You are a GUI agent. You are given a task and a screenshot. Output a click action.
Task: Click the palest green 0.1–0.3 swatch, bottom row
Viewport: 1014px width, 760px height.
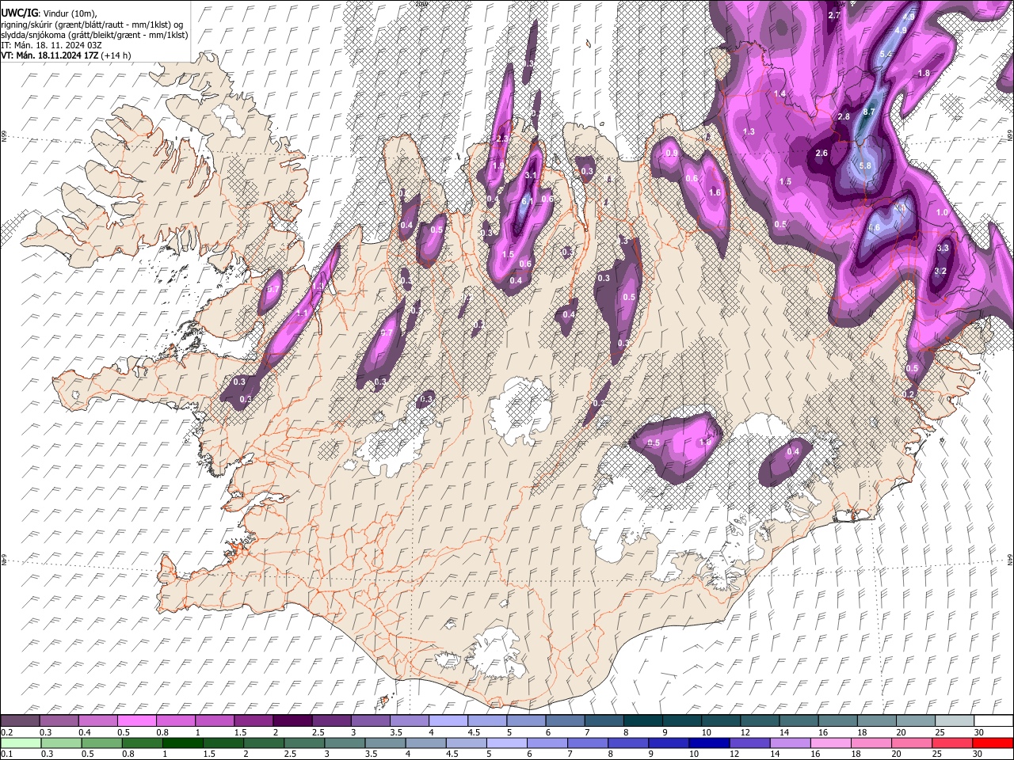click(x=21, y=743)
